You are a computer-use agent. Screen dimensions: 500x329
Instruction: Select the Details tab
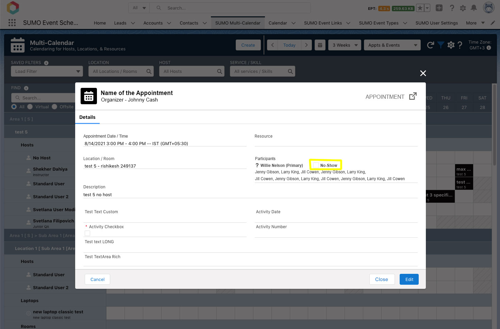click(87, 117)
